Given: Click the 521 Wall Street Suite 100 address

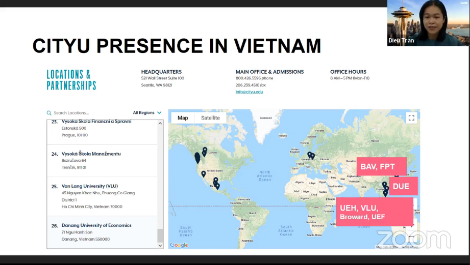Looking at the screenshot, I should coord(162,78).
